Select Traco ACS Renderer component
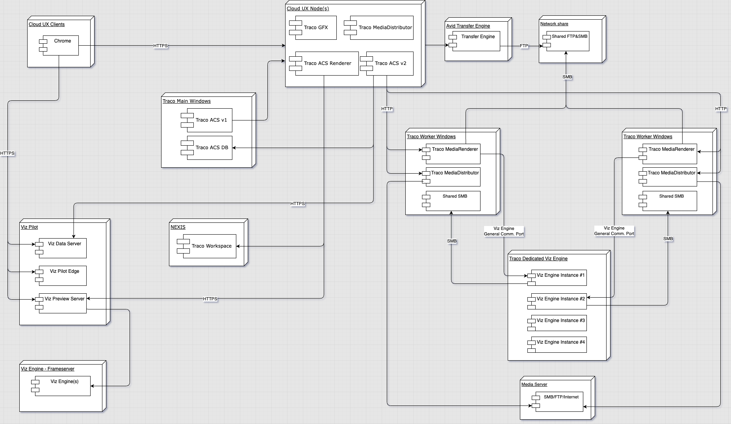731x424 pixels. click(327, 63)
